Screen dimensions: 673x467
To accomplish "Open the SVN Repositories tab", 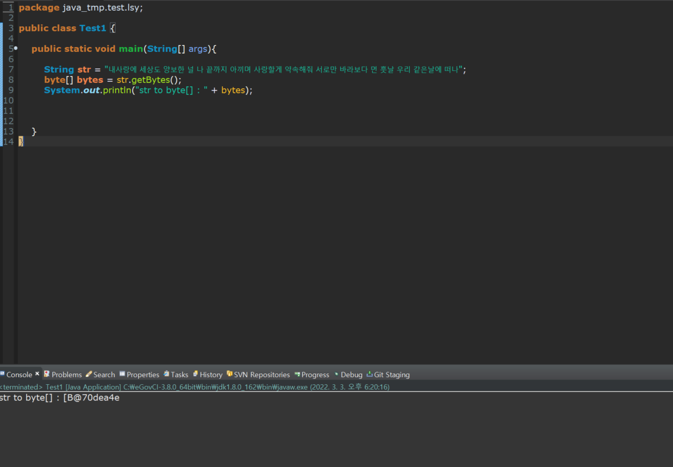I will (x=258, y=374).
